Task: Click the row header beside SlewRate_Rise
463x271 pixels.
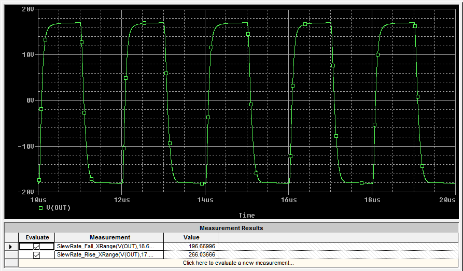Action: coord(11,254)
